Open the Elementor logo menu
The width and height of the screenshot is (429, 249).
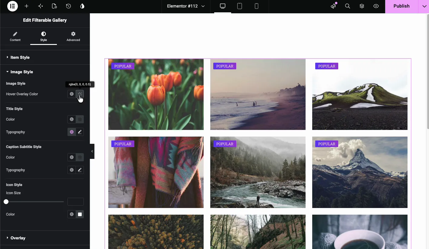pyautogui.click(x=12, y=6)
